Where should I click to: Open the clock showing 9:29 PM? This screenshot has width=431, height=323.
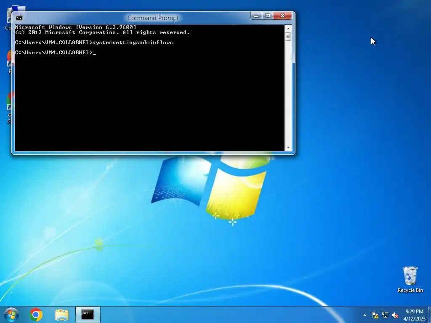tap(414, 315)
